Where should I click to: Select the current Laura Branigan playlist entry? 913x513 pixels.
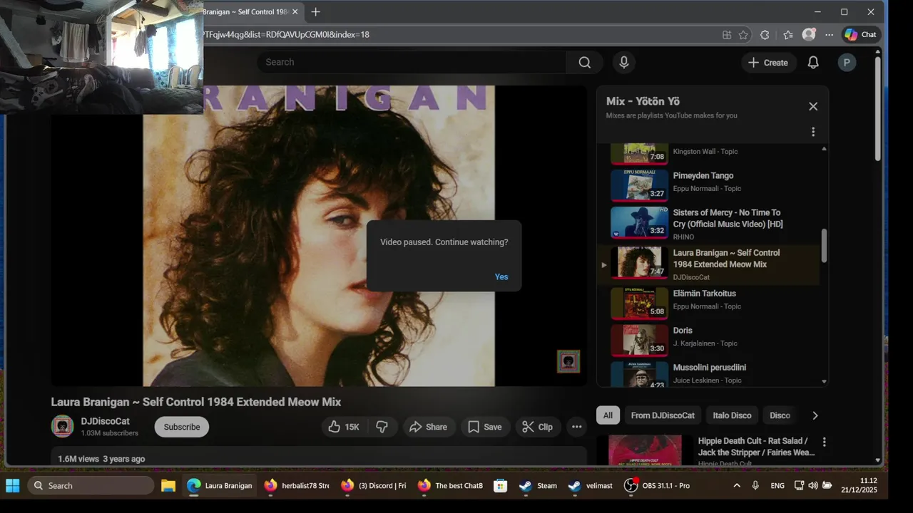click(x=710, y=264)
